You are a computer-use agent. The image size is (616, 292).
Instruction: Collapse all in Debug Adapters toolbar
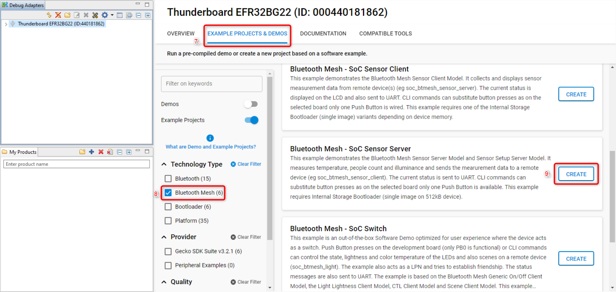pos(139,15)
